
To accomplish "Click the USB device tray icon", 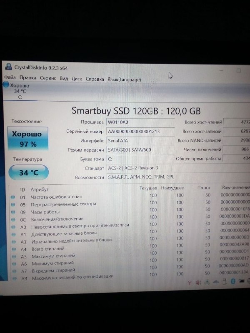I will (224, 282).
